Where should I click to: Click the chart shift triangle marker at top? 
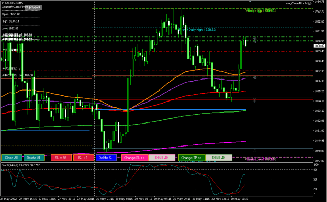(250, 1)
